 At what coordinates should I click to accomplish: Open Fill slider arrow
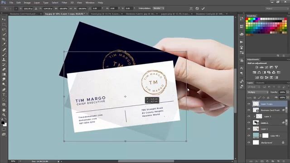(x=288, y=97)
